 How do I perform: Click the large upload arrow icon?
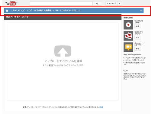(x=63, y=51)
